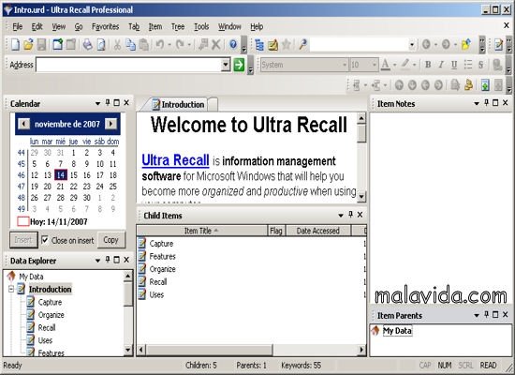Click the New document toolbar icon

click(x=15, y=44)
